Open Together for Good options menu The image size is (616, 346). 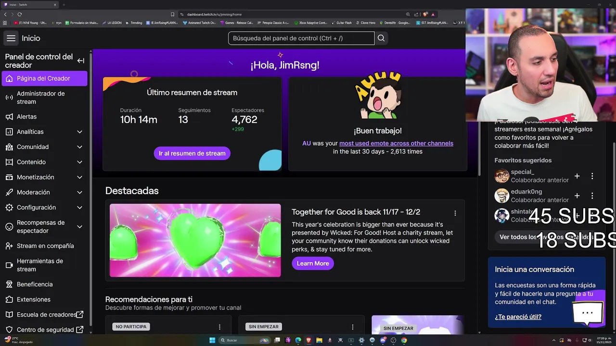point(455,213)
